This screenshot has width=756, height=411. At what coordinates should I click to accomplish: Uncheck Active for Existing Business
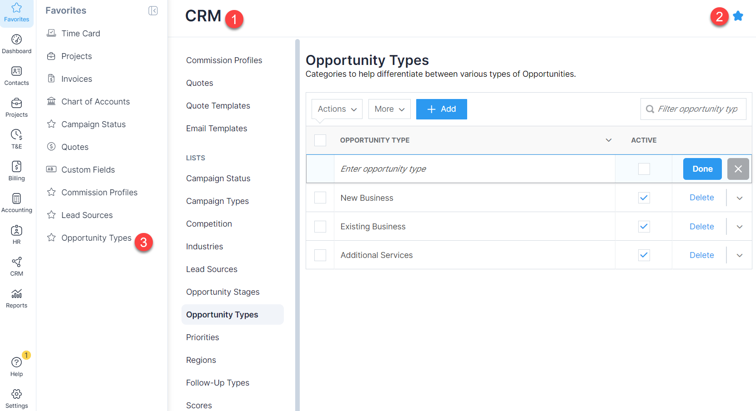coord(644,227)
